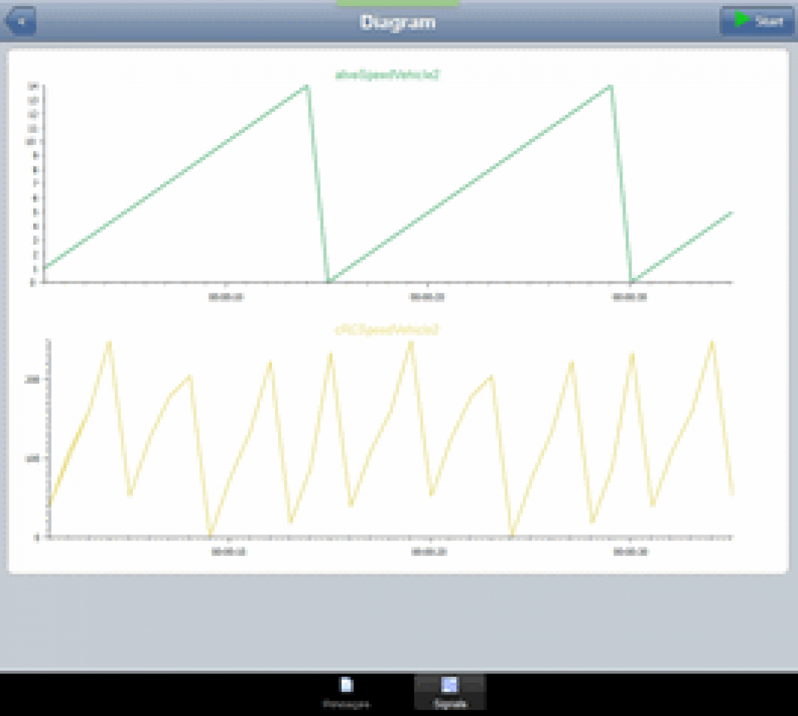This screenshot has width=798, height=716.
Task: Open the Messages tab document icon
Action: coord(346,685)
